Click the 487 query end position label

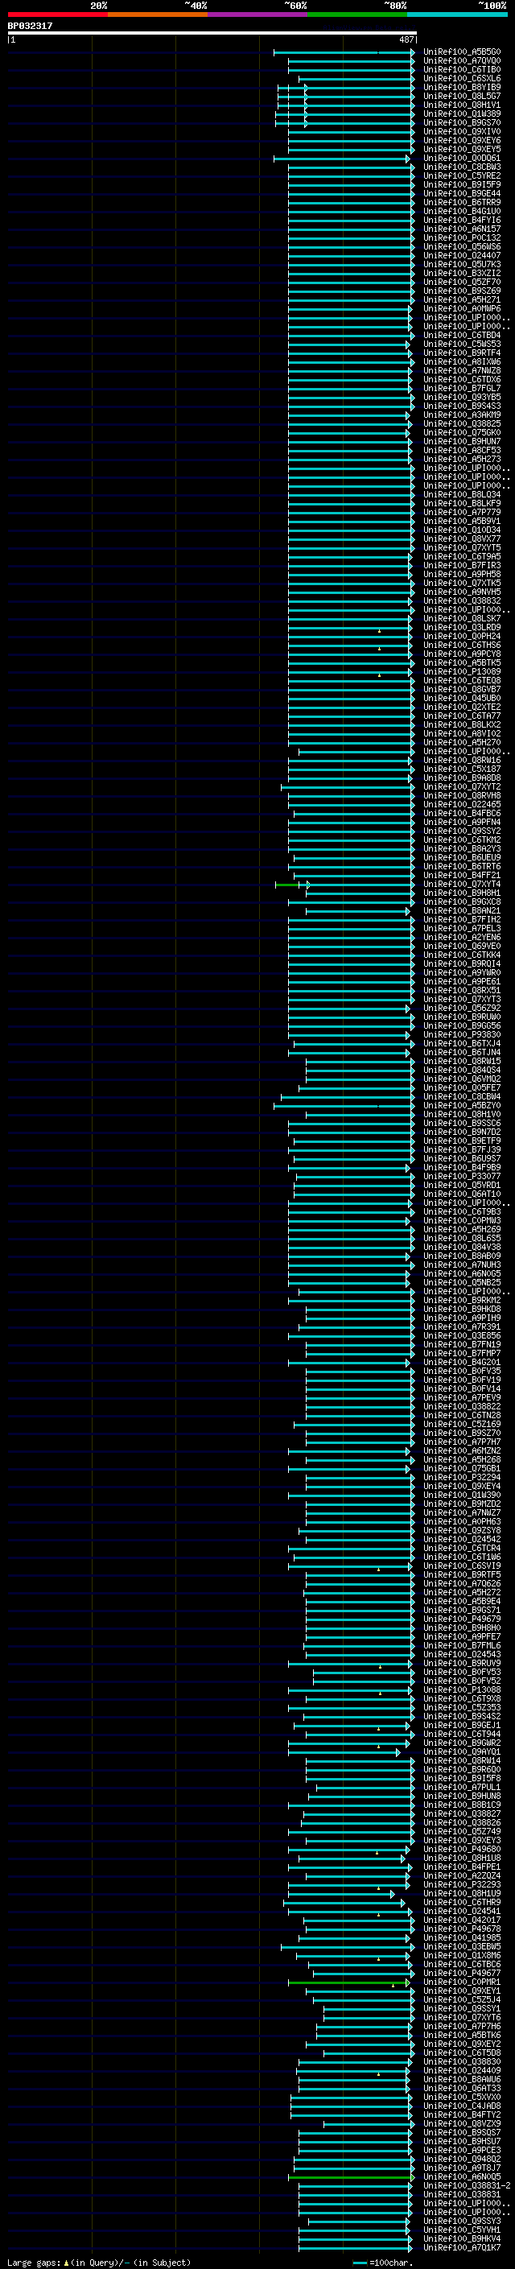coord(406,39)
